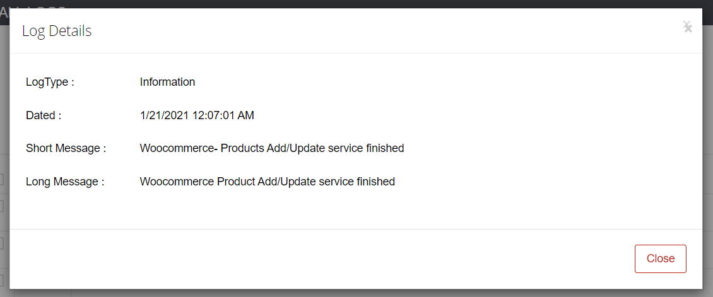
Task: Click the 1/21/2021 12:07:01 AM timestamp
Action: pos(197,115)
